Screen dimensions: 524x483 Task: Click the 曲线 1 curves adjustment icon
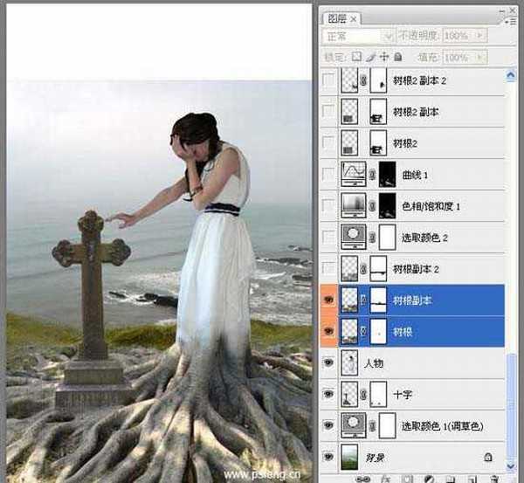(354, 174)
